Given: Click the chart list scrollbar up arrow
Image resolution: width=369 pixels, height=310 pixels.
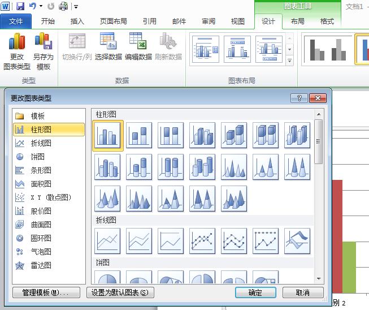Looking at the screenshot, I should tap(319, 114).
